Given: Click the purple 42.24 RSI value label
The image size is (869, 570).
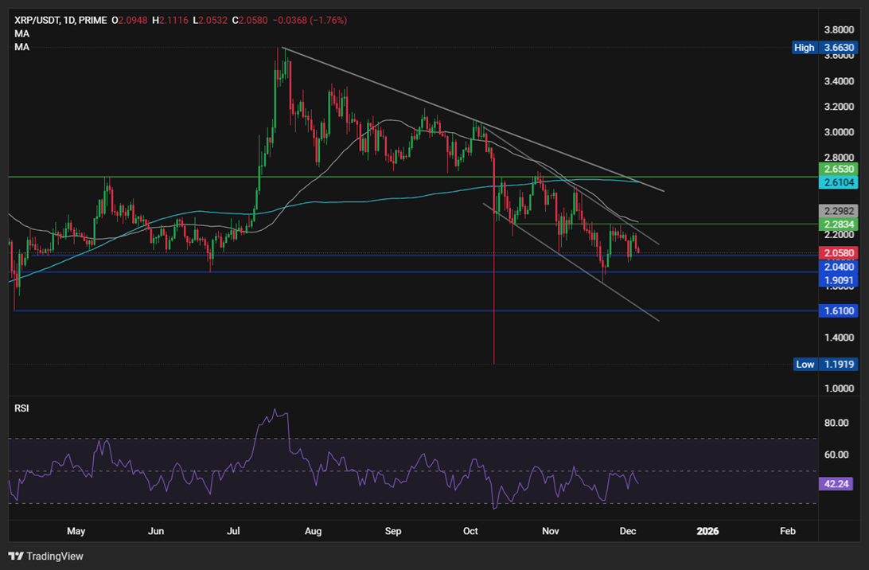Looking at the screenshot, I should point(836,482).
